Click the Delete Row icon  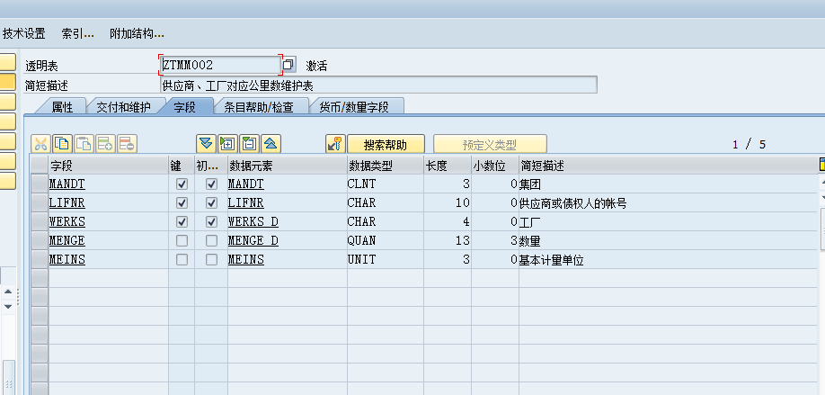(127, 143)
